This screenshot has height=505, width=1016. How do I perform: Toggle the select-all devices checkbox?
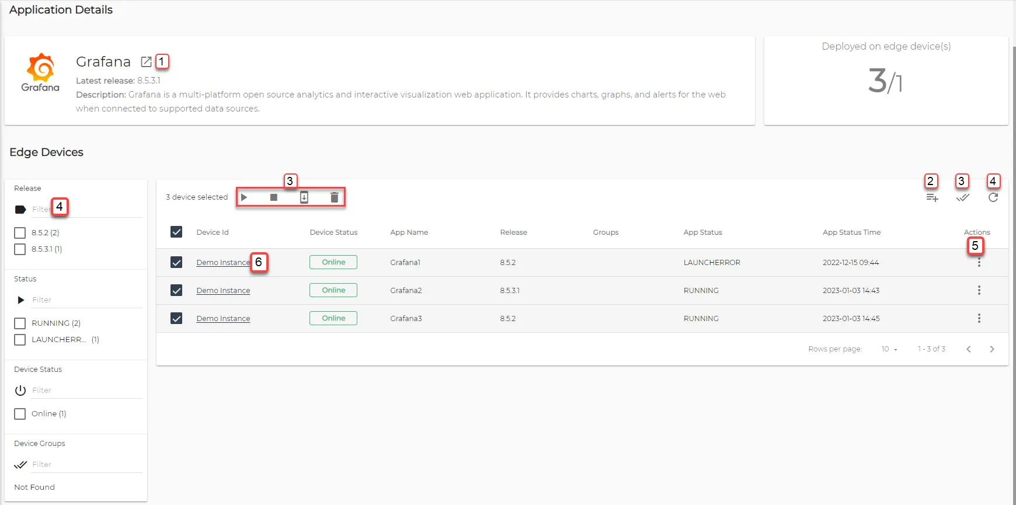tap(176, 232)
